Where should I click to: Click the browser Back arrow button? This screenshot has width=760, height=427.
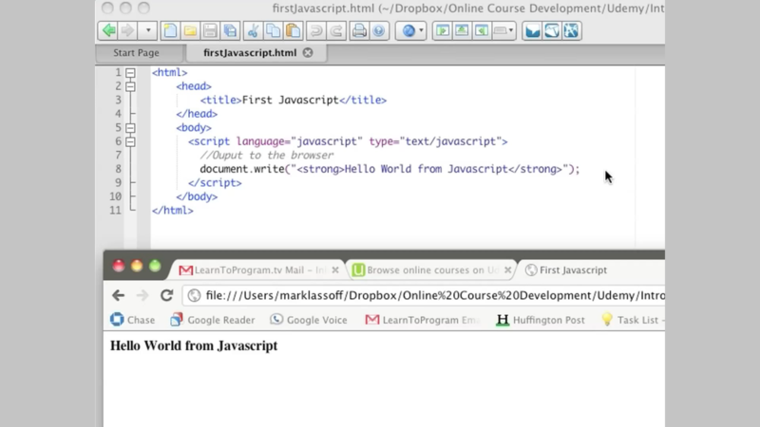pos(118,295)
